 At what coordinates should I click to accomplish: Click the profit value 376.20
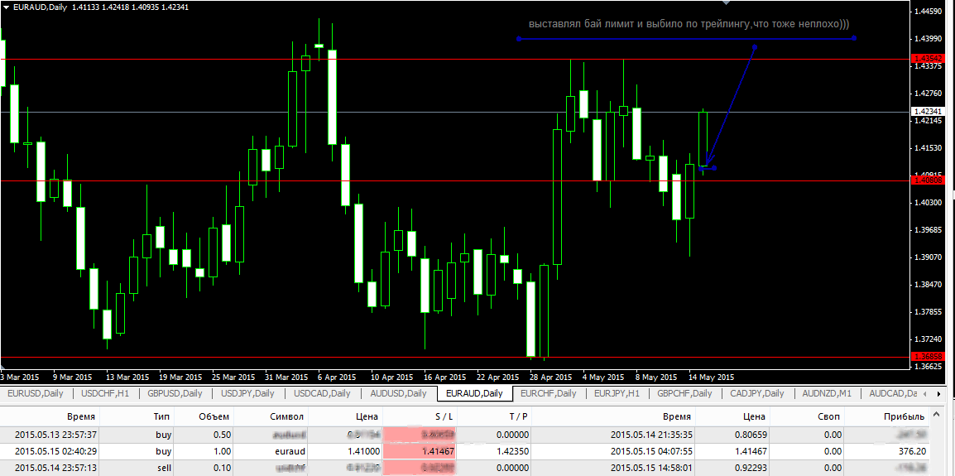[x=911, y=452]
